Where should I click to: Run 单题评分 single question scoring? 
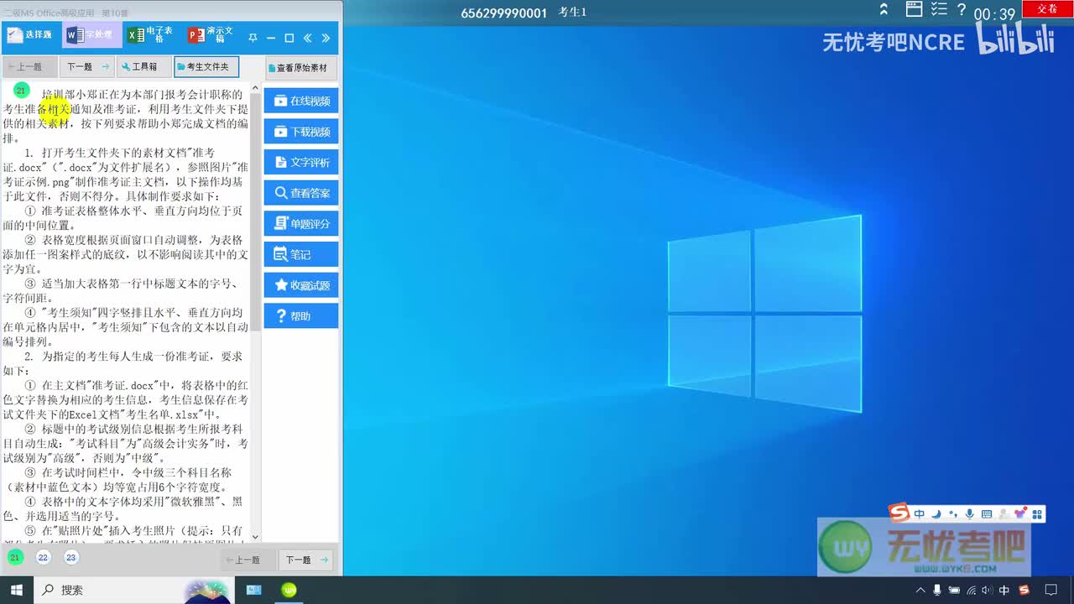301,224
